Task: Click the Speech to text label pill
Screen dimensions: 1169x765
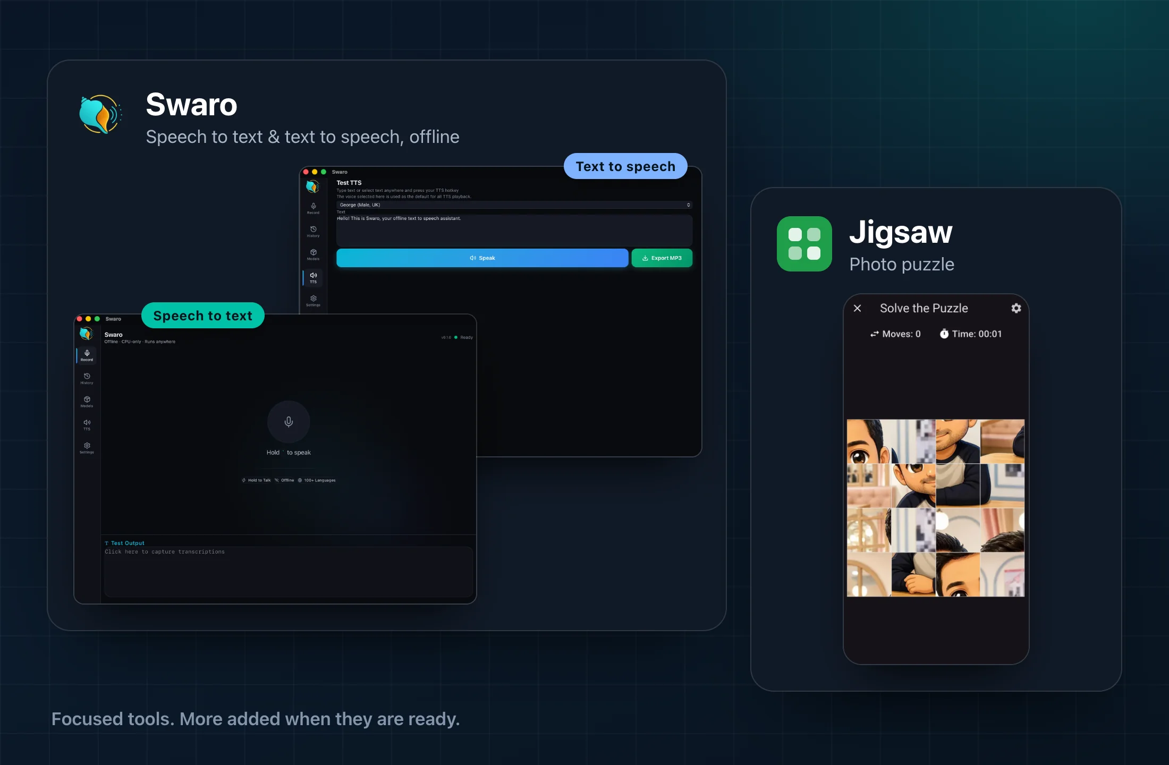Action: point(203,316)
